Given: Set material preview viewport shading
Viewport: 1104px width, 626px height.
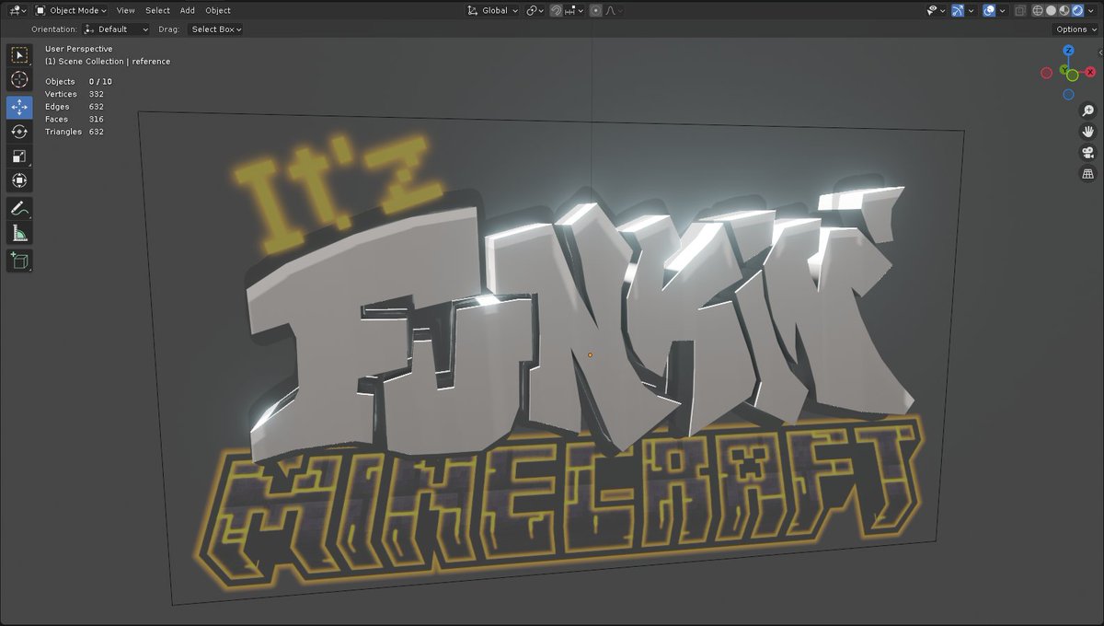Looking at the screenshot, I should [1064, 10].
